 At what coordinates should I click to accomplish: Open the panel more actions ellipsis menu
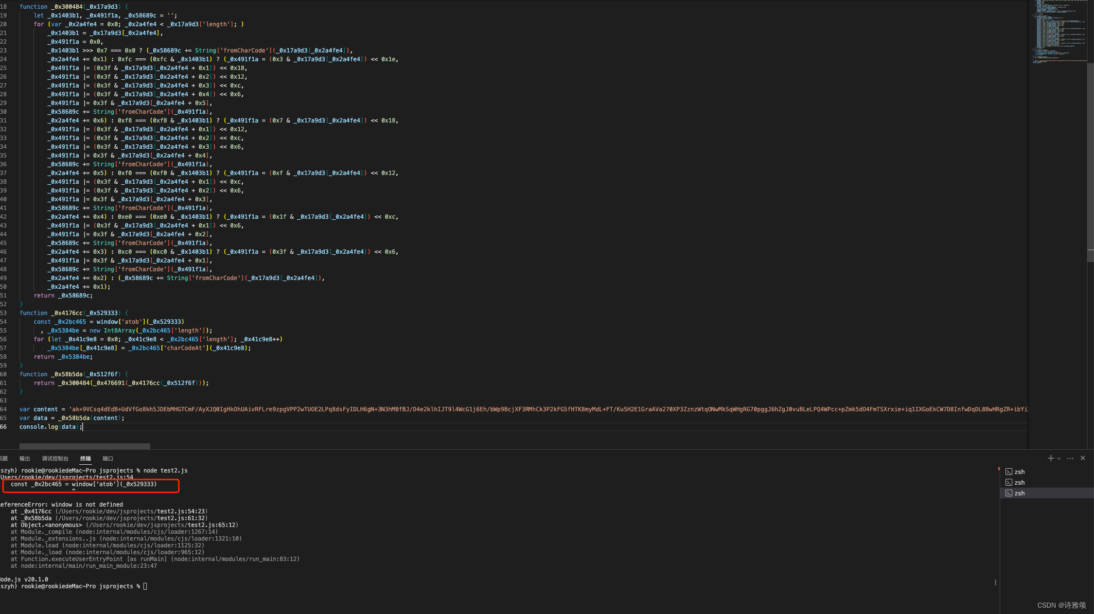[1070, 458]
